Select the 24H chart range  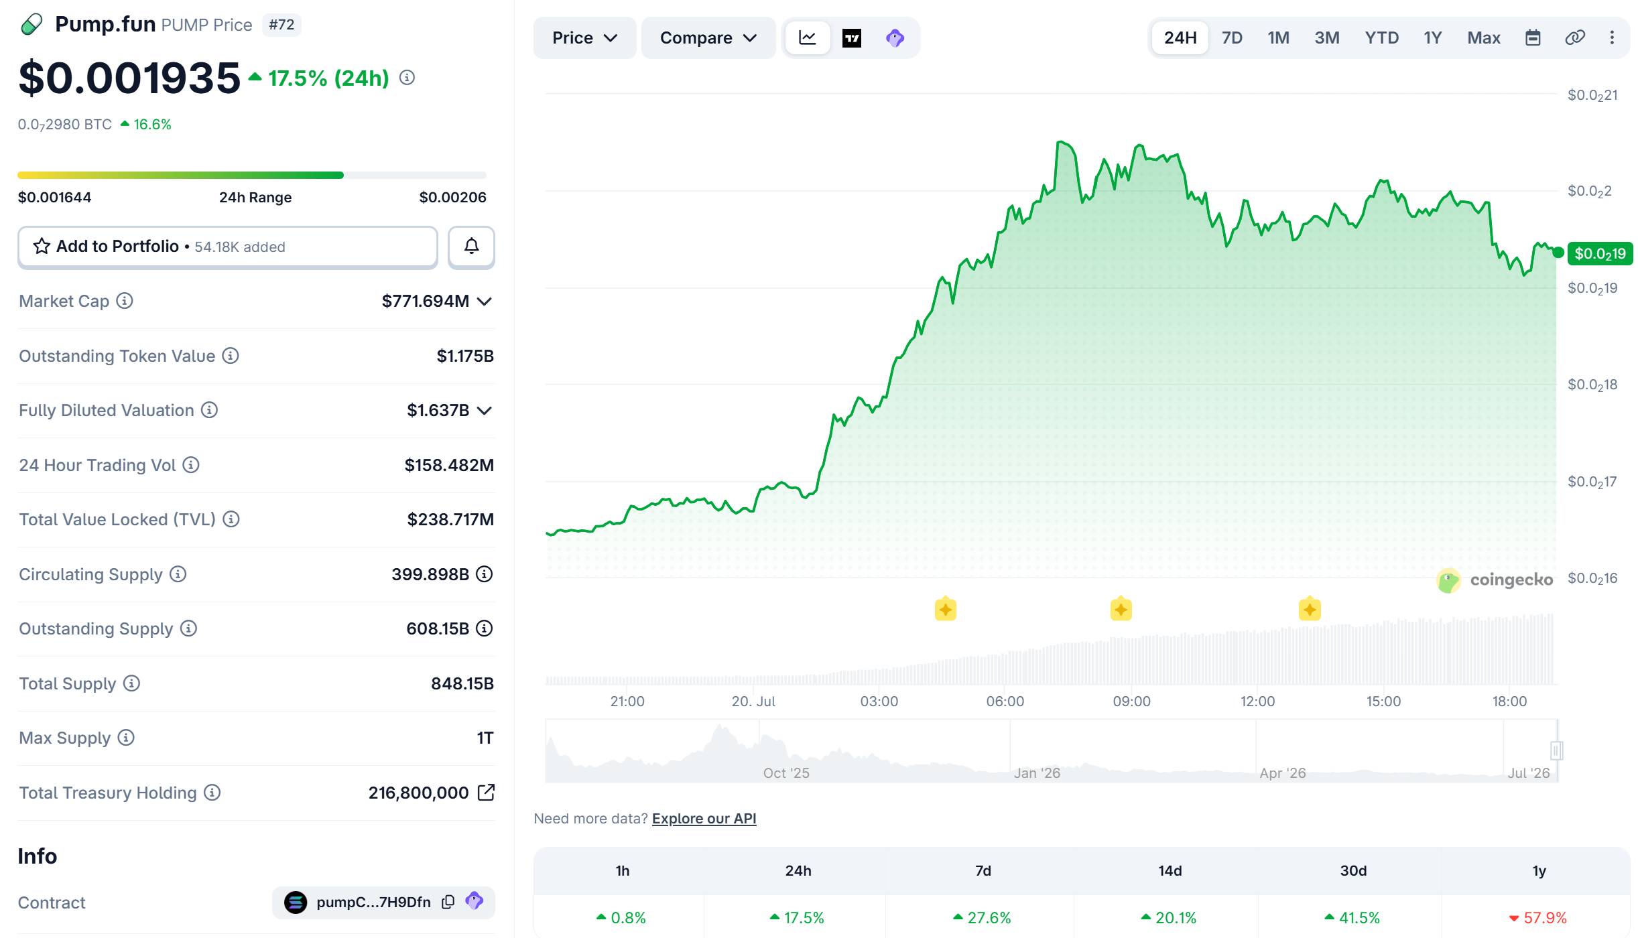pos(1180,38)
